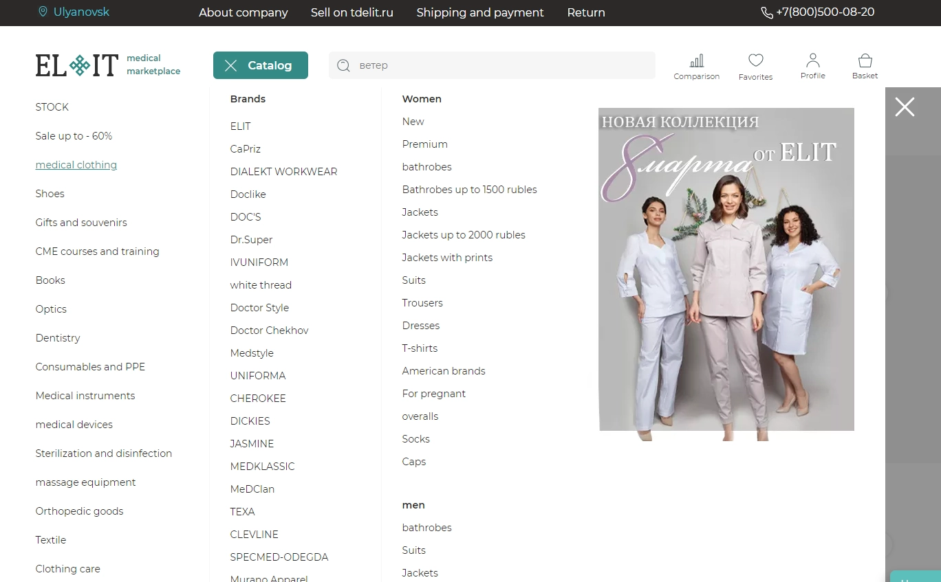This screenshot has height=582, width=941.
Task: Choose DIALEKT WORKWEAR brand
Action: point(284,172)
